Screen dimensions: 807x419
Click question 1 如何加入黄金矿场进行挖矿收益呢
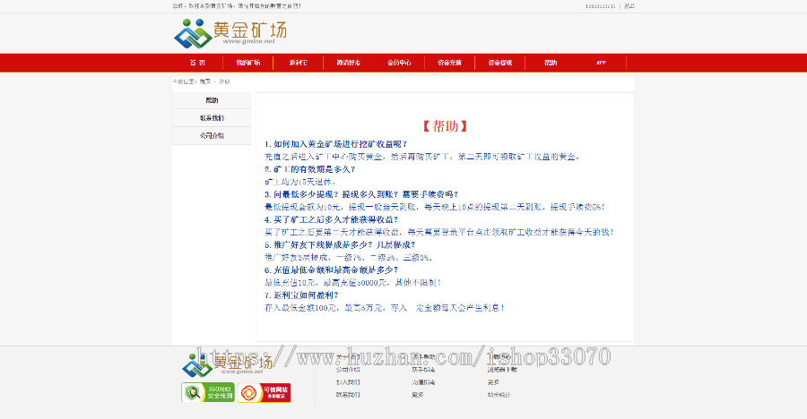pyautogui.click(x=336, y=144)
